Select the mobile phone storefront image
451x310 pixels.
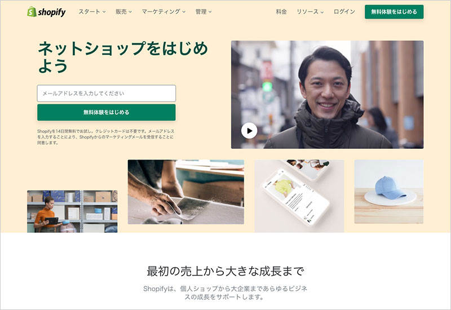tap(299, 196)
